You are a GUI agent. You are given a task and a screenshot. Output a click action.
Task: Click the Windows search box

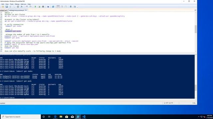[x=21, y=117]
